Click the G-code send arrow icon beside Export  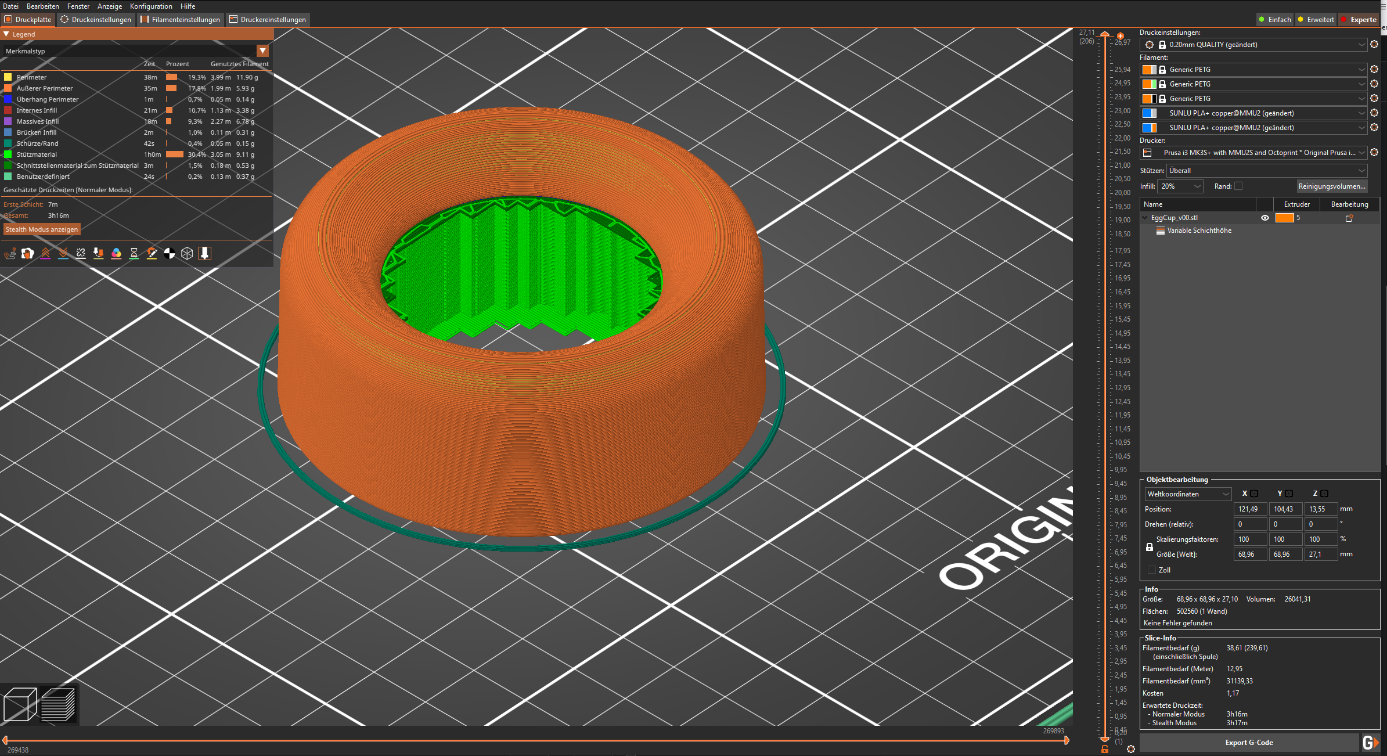coord(1371,743)
